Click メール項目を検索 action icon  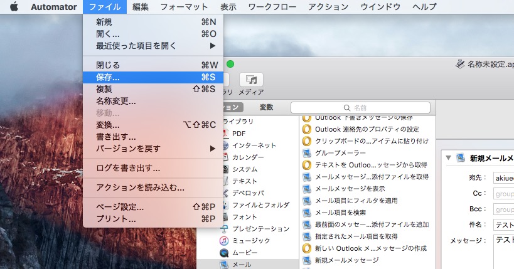(x=306, y=213)
